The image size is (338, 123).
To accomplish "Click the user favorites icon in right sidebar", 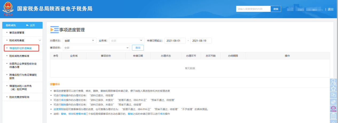I will 333,82.
